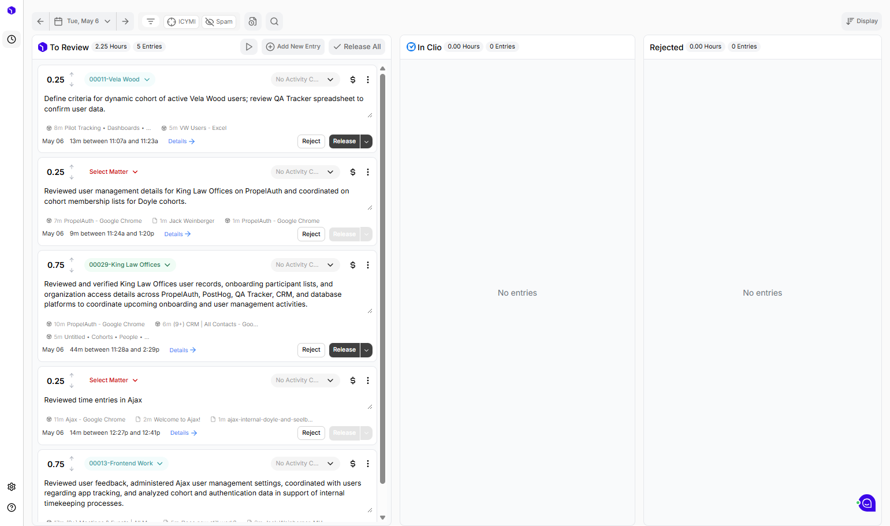Click the timer history icon in toolbar
The height and width of the screenshot is (526, 890).
[x=252, y=21]
